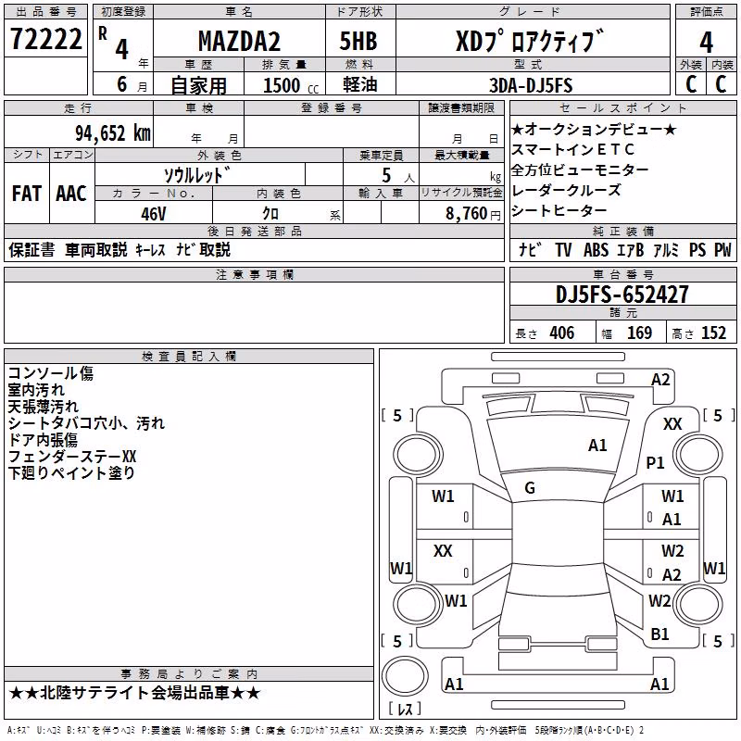
Task: Select the inspector note 室内汚れ
Action: [36, 390]
